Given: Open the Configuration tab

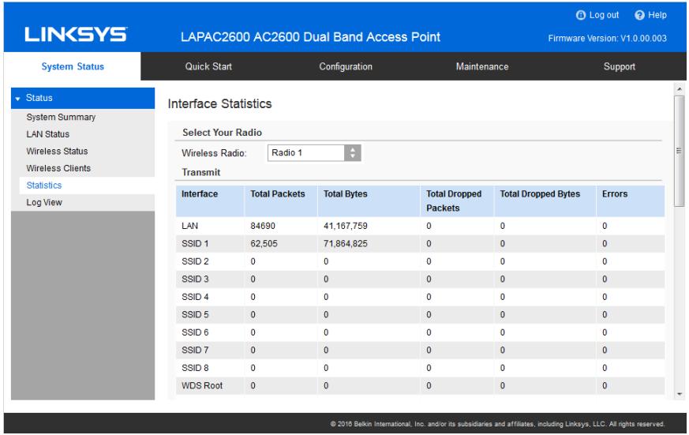Looking at the screenshot, I should click(346, 66).
